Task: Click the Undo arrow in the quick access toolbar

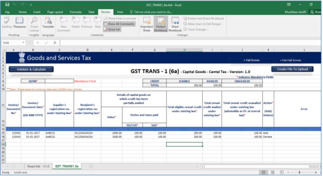Action: [14, 4]
